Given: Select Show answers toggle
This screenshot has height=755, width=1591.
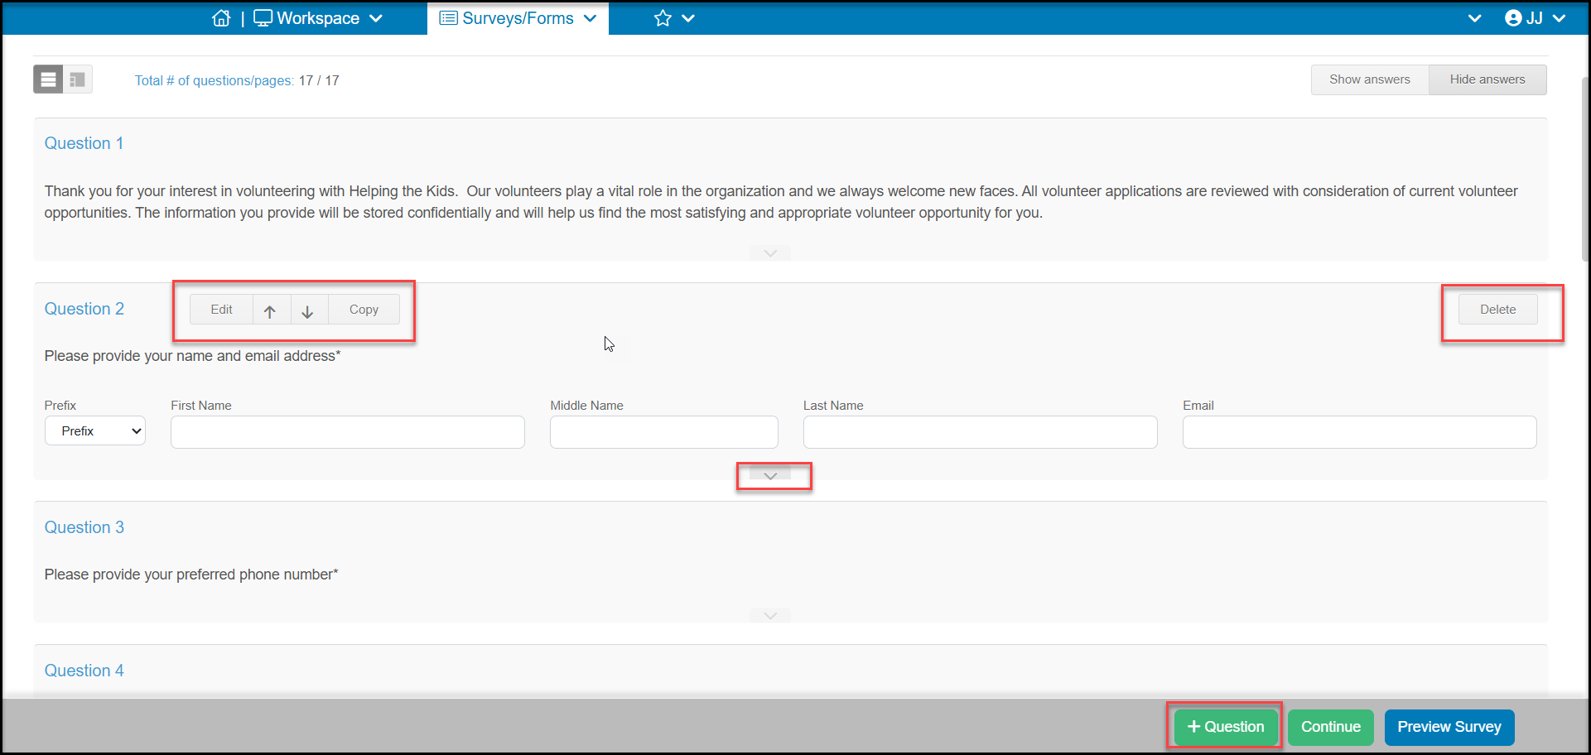Looking at the screenshot, I should pyautogui.click(x=1370, y=79).
